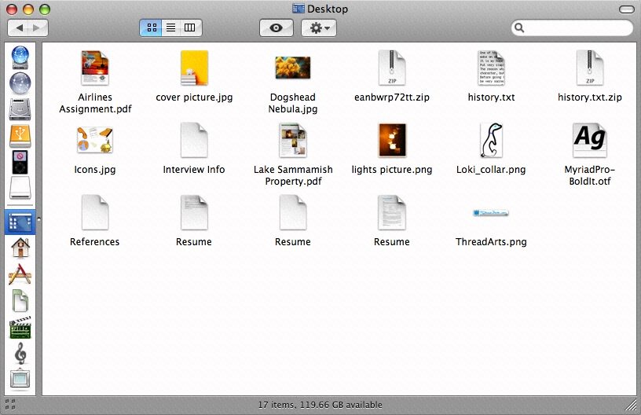Image resolution: width=641 pixels, height=415 pixels.
Task: Click the search magnifying glass icon
Action: 519,28
